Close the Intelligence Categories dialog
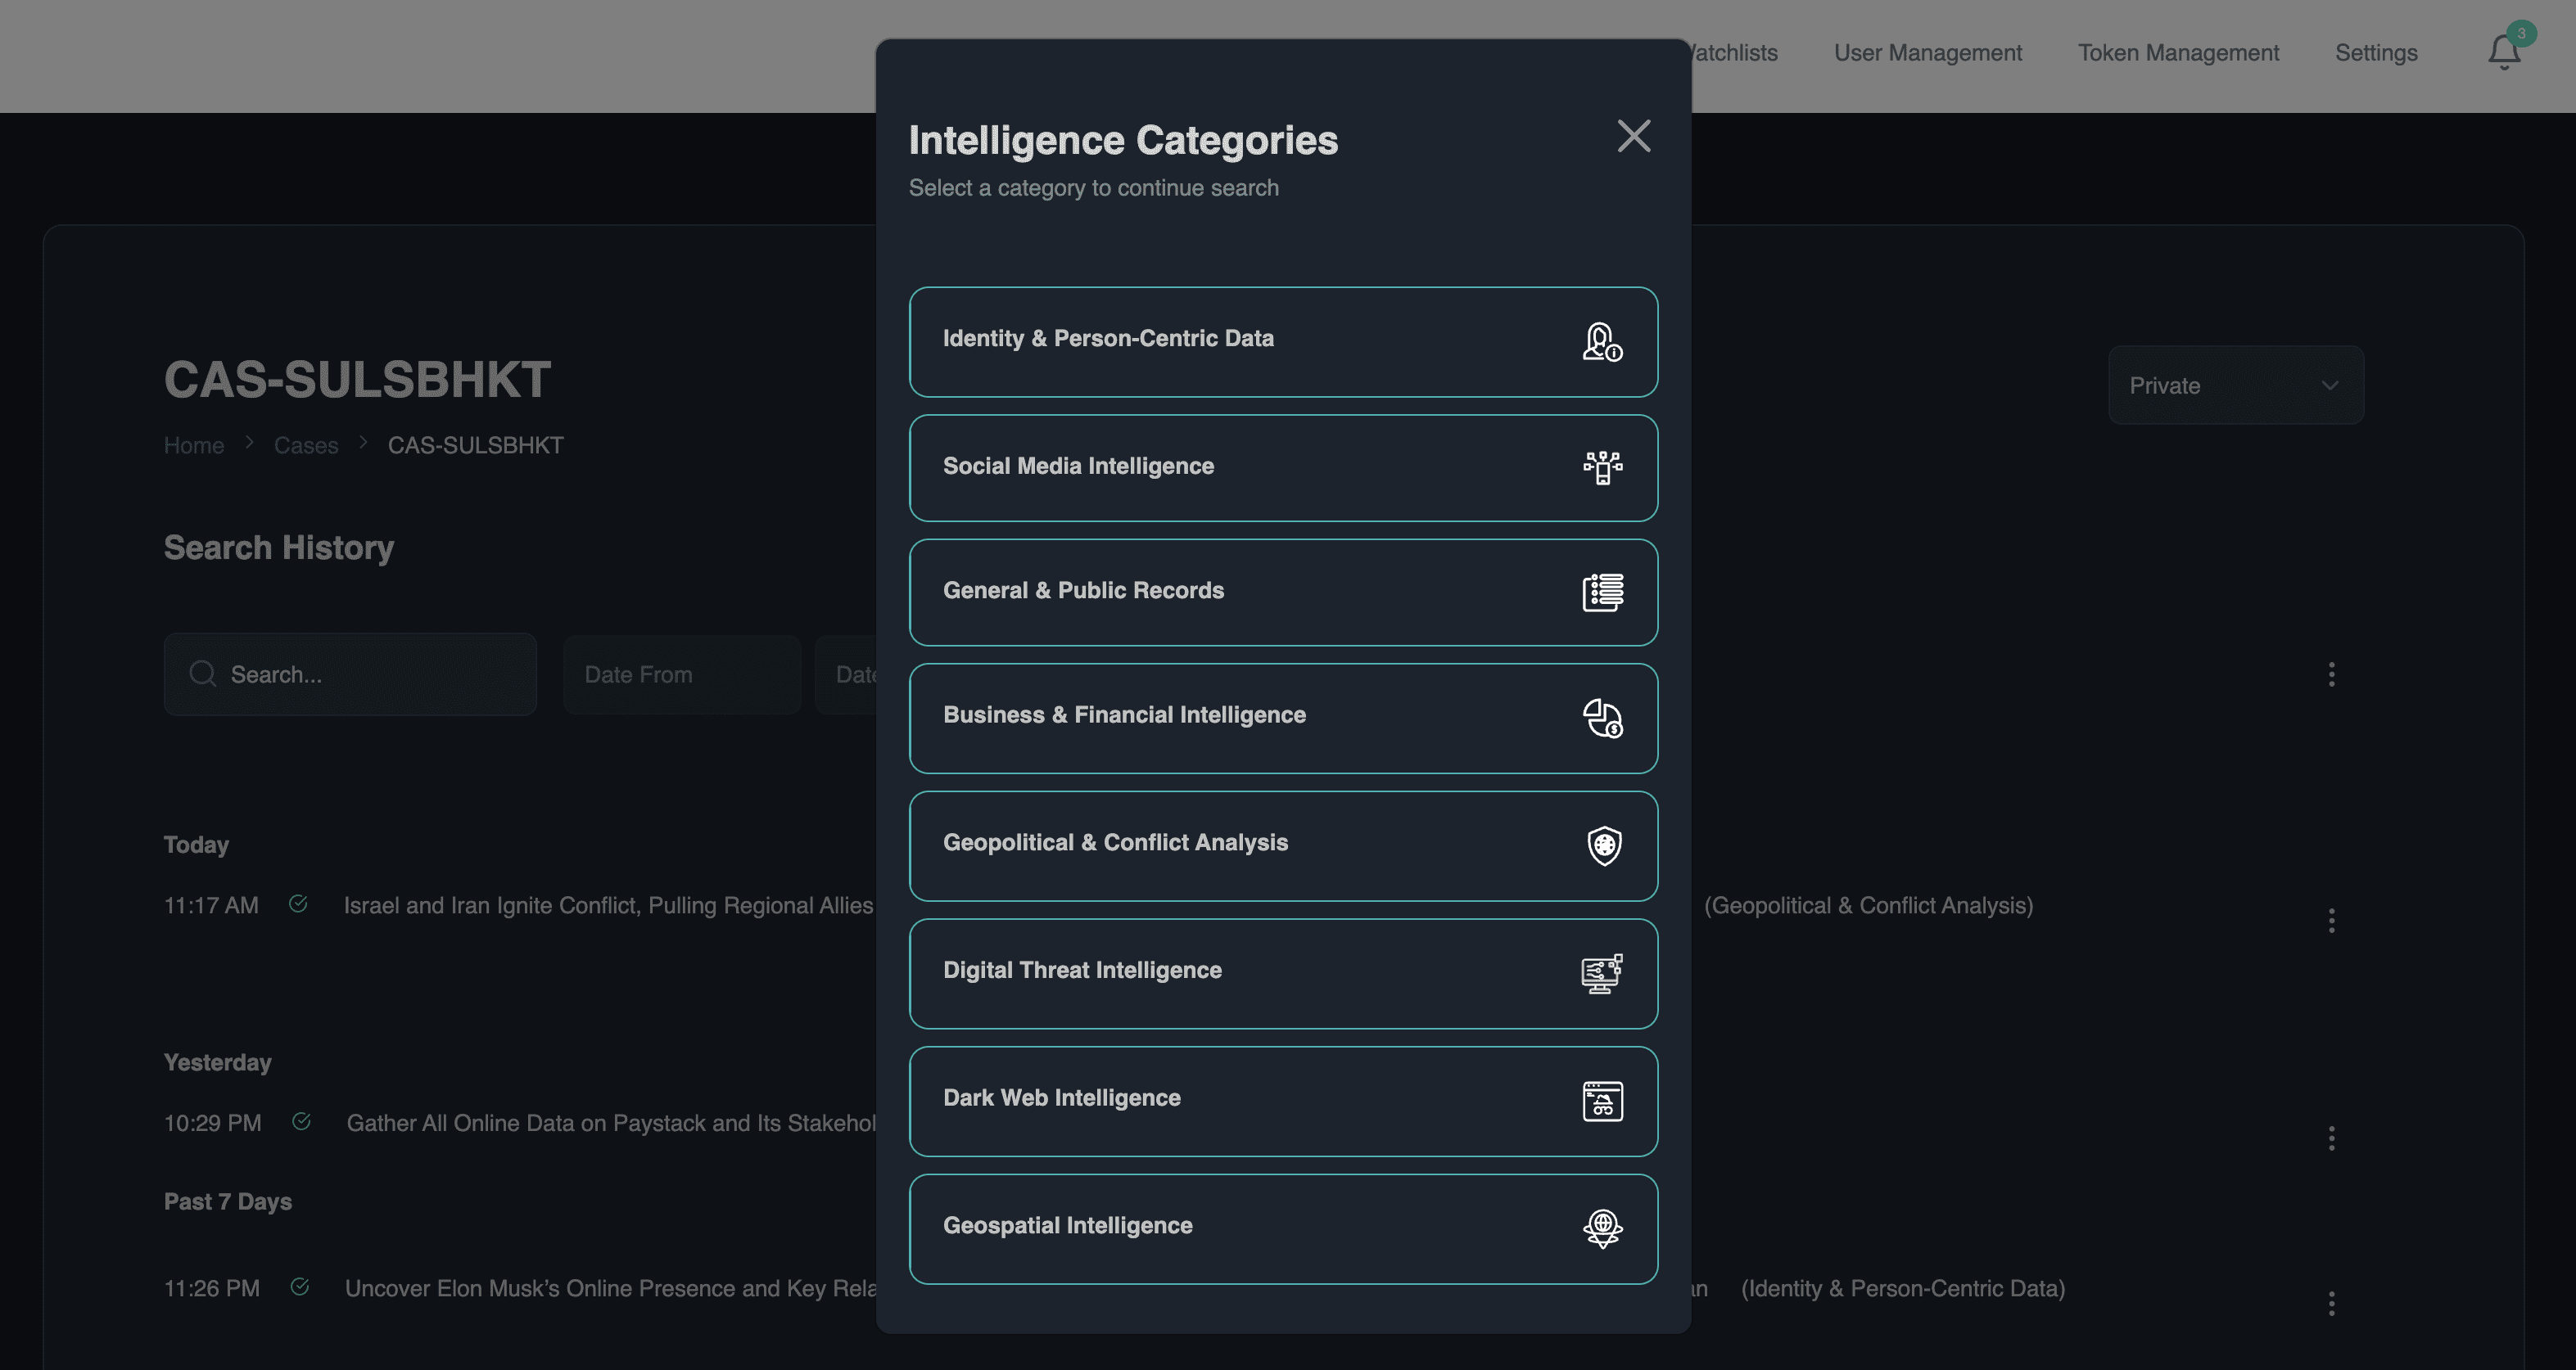This screenshot has width=2576, height=1370. coord(1633,136)
